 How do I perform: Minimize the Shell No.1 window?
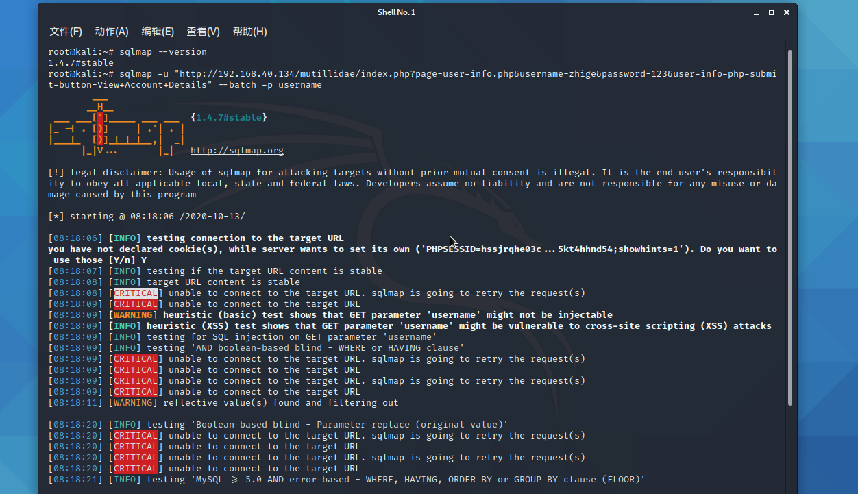pyautogui.click(x=757, y=12)
